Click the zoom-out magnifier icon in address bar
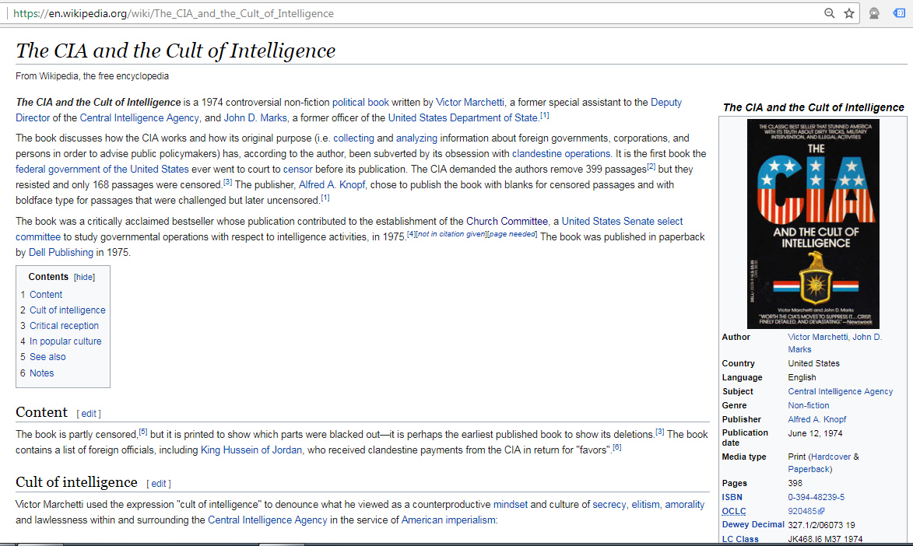The image size is (913, 546). (x=830, y=13)
